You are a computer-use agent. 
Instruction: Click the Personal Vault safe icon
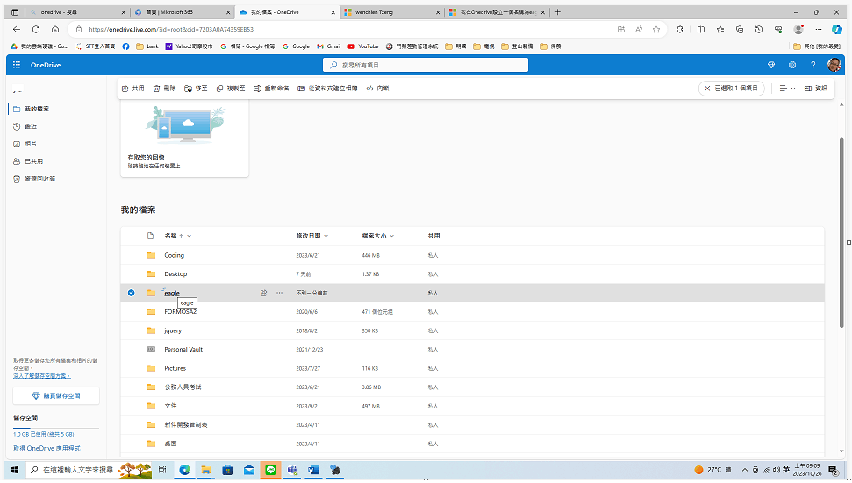click(151, 350)
